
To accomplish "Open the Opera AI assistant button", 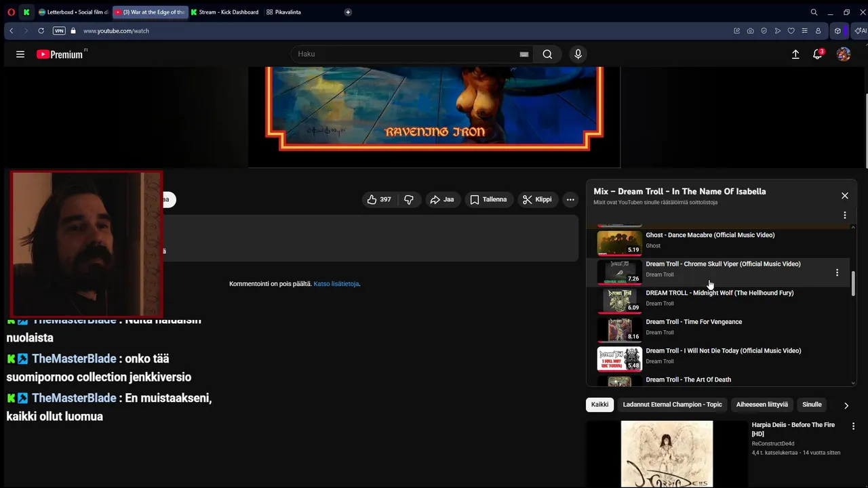I will (860, 30).
